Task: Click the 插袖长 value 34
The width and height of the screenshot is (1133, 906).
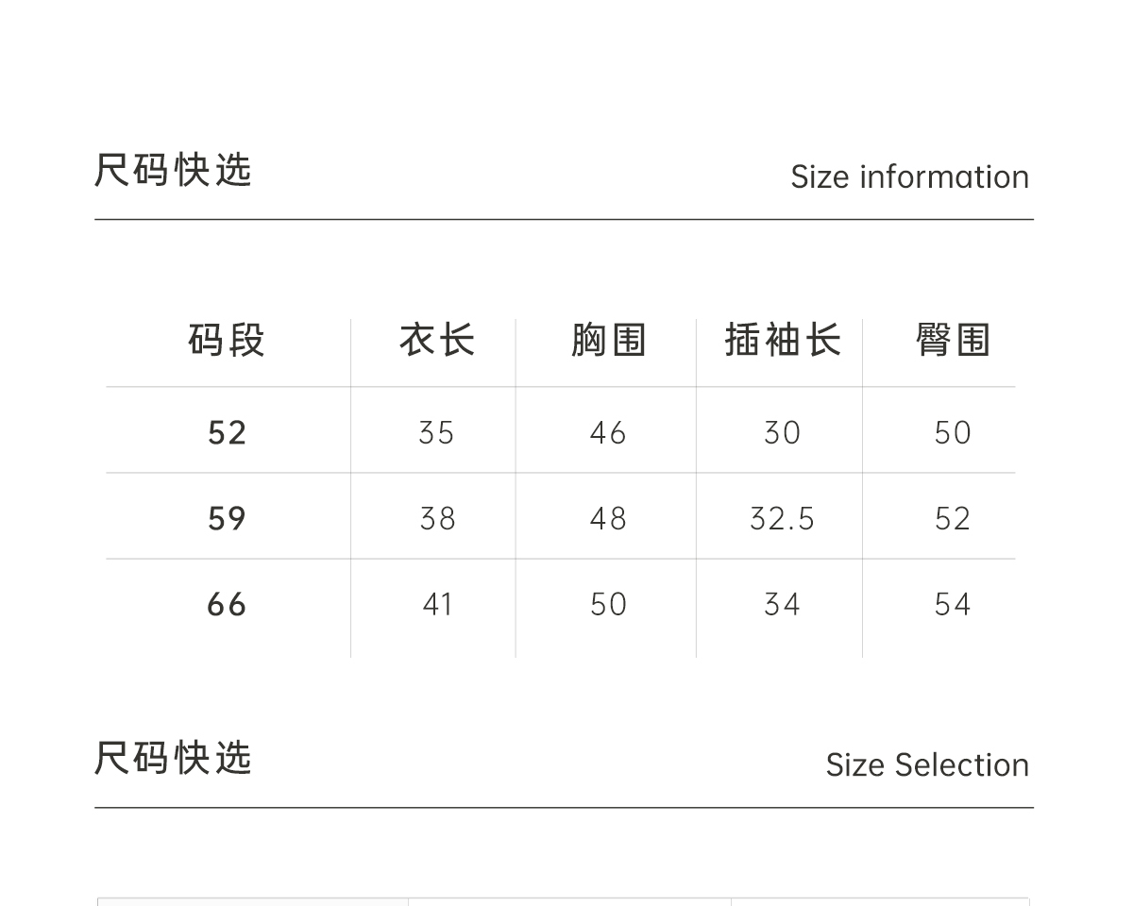Action: click(782, 605)
